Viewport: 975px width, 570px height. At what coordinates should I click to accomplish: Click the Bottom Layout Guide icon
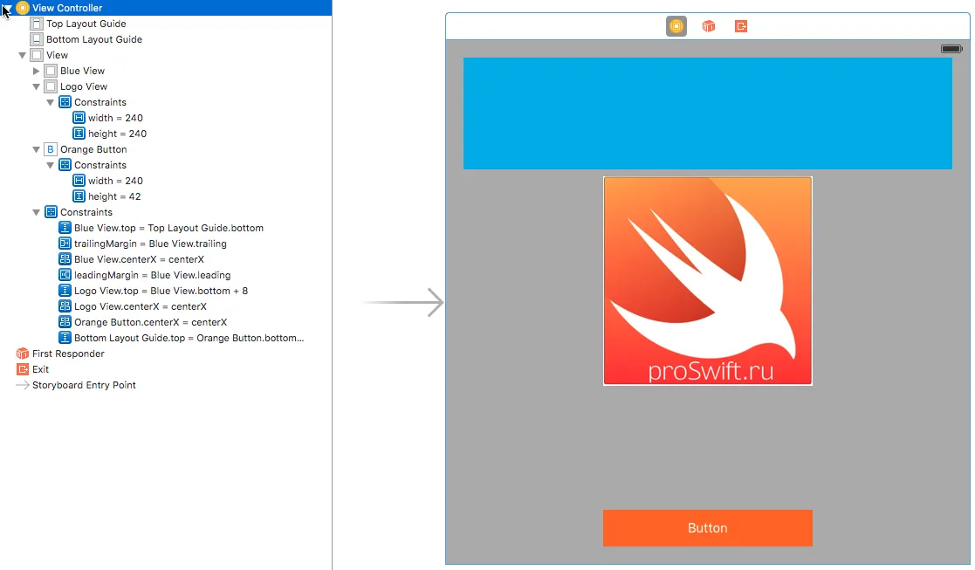coord(37,39)
